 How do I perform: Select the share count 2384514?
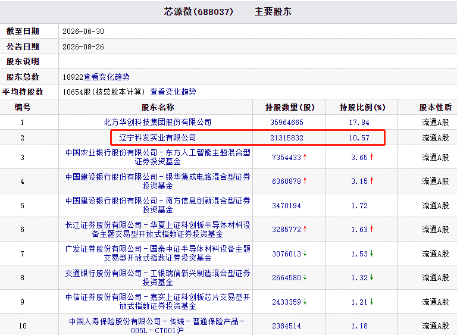[x=286, y=326]
